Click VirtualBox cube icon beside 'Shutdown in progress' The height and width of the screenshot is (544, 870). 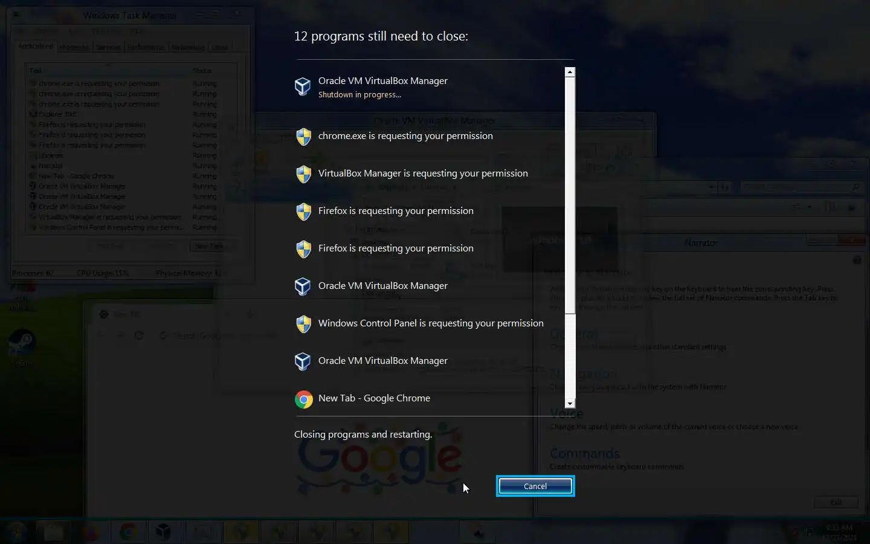click(303, 86)
